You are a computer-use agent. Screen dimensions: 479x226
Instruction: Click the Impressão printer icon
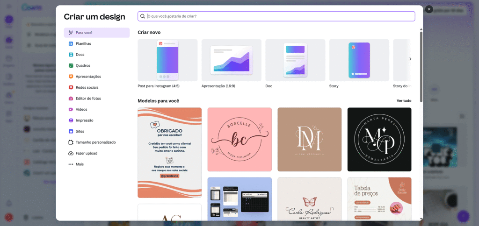71,120
